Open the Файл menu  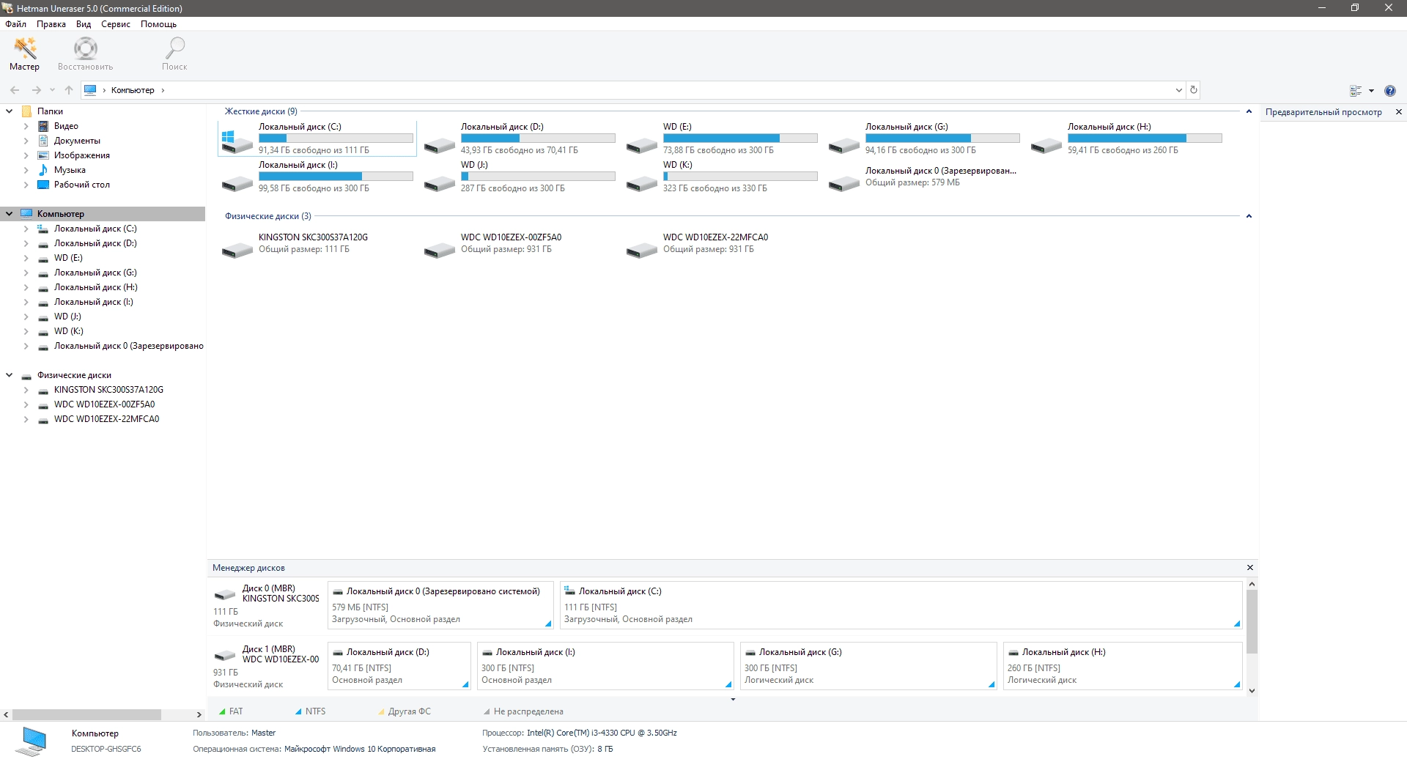(x=15, y=24)
